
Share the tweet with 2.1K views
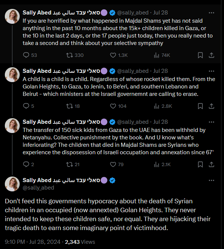coord(211,164)
